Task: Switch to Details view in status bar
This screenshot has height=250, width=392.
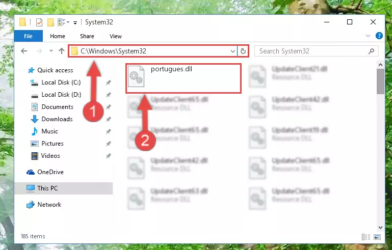Action: tap(366, 237)
